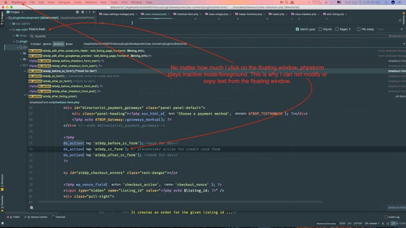Open the directory path history dropdown

404,44
